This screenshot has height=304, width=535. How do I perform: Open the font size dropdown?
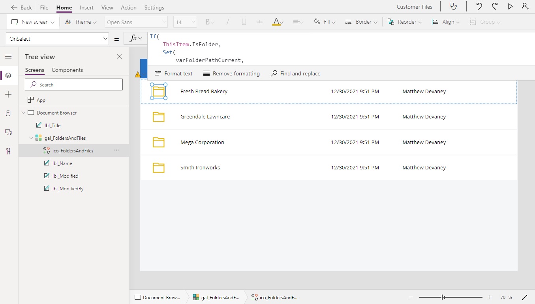tap(193, 22)
